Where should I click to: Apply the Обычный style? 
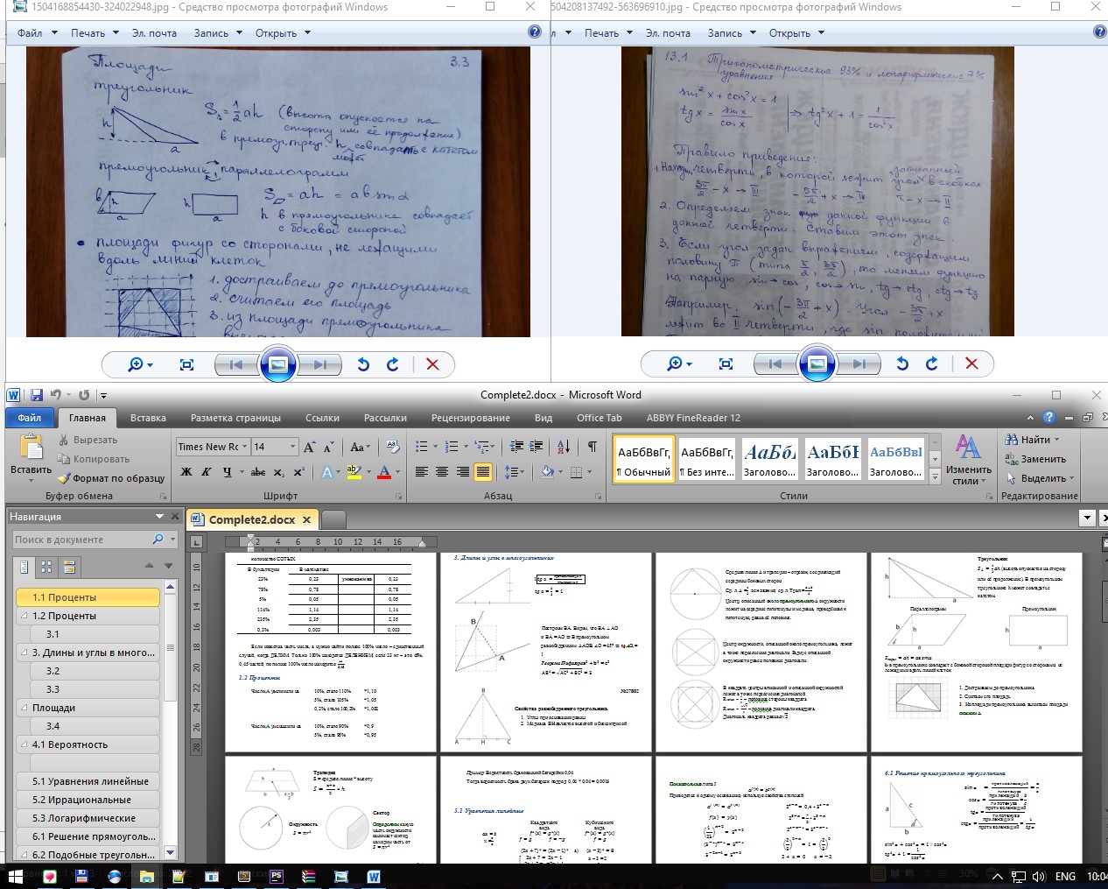(644, 461)
